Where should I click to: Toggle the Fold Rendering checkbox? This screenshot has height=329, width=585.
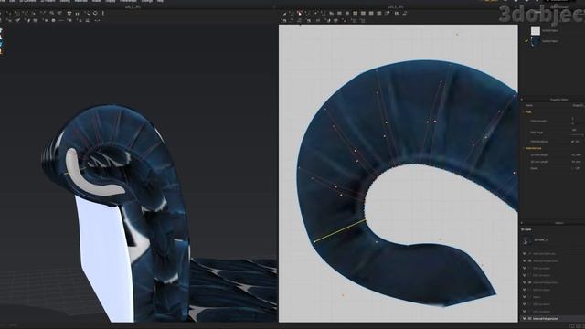coord(573,142)
